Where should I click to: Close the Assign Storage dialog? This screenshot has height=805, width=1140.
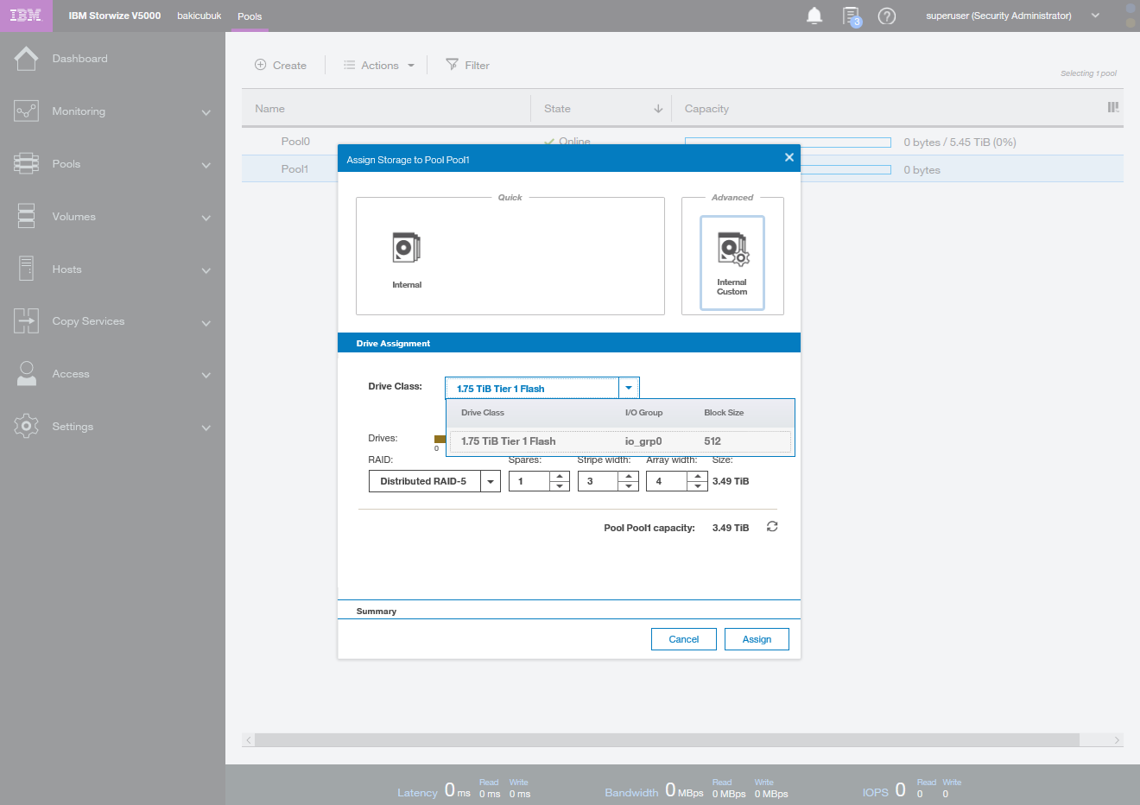click(x=788, y=157)
